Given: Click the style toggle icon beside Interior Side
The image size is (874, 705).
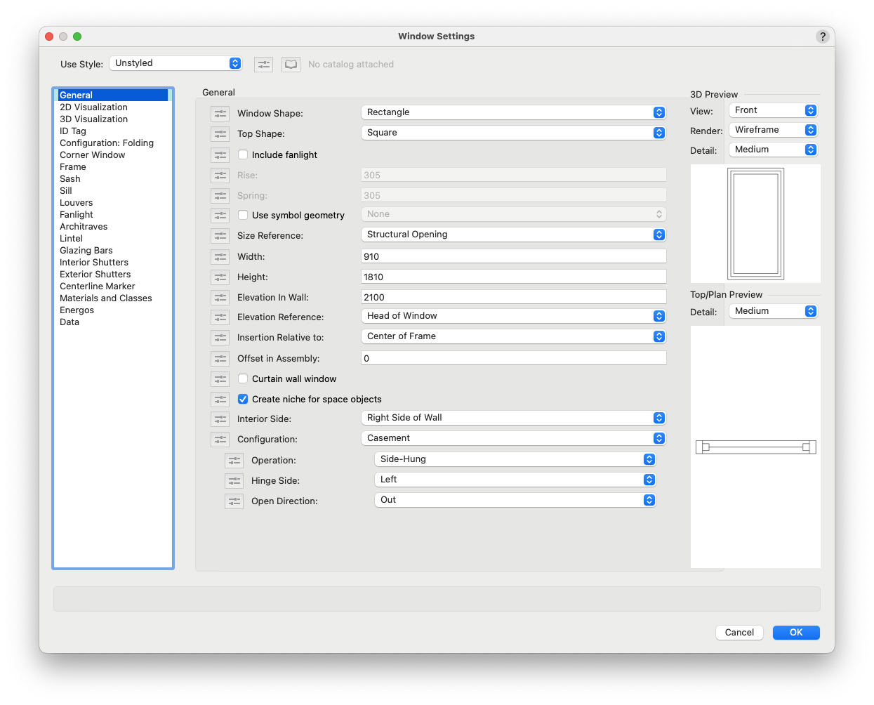Looking at the screenshot, I should (x=220, y=419).
